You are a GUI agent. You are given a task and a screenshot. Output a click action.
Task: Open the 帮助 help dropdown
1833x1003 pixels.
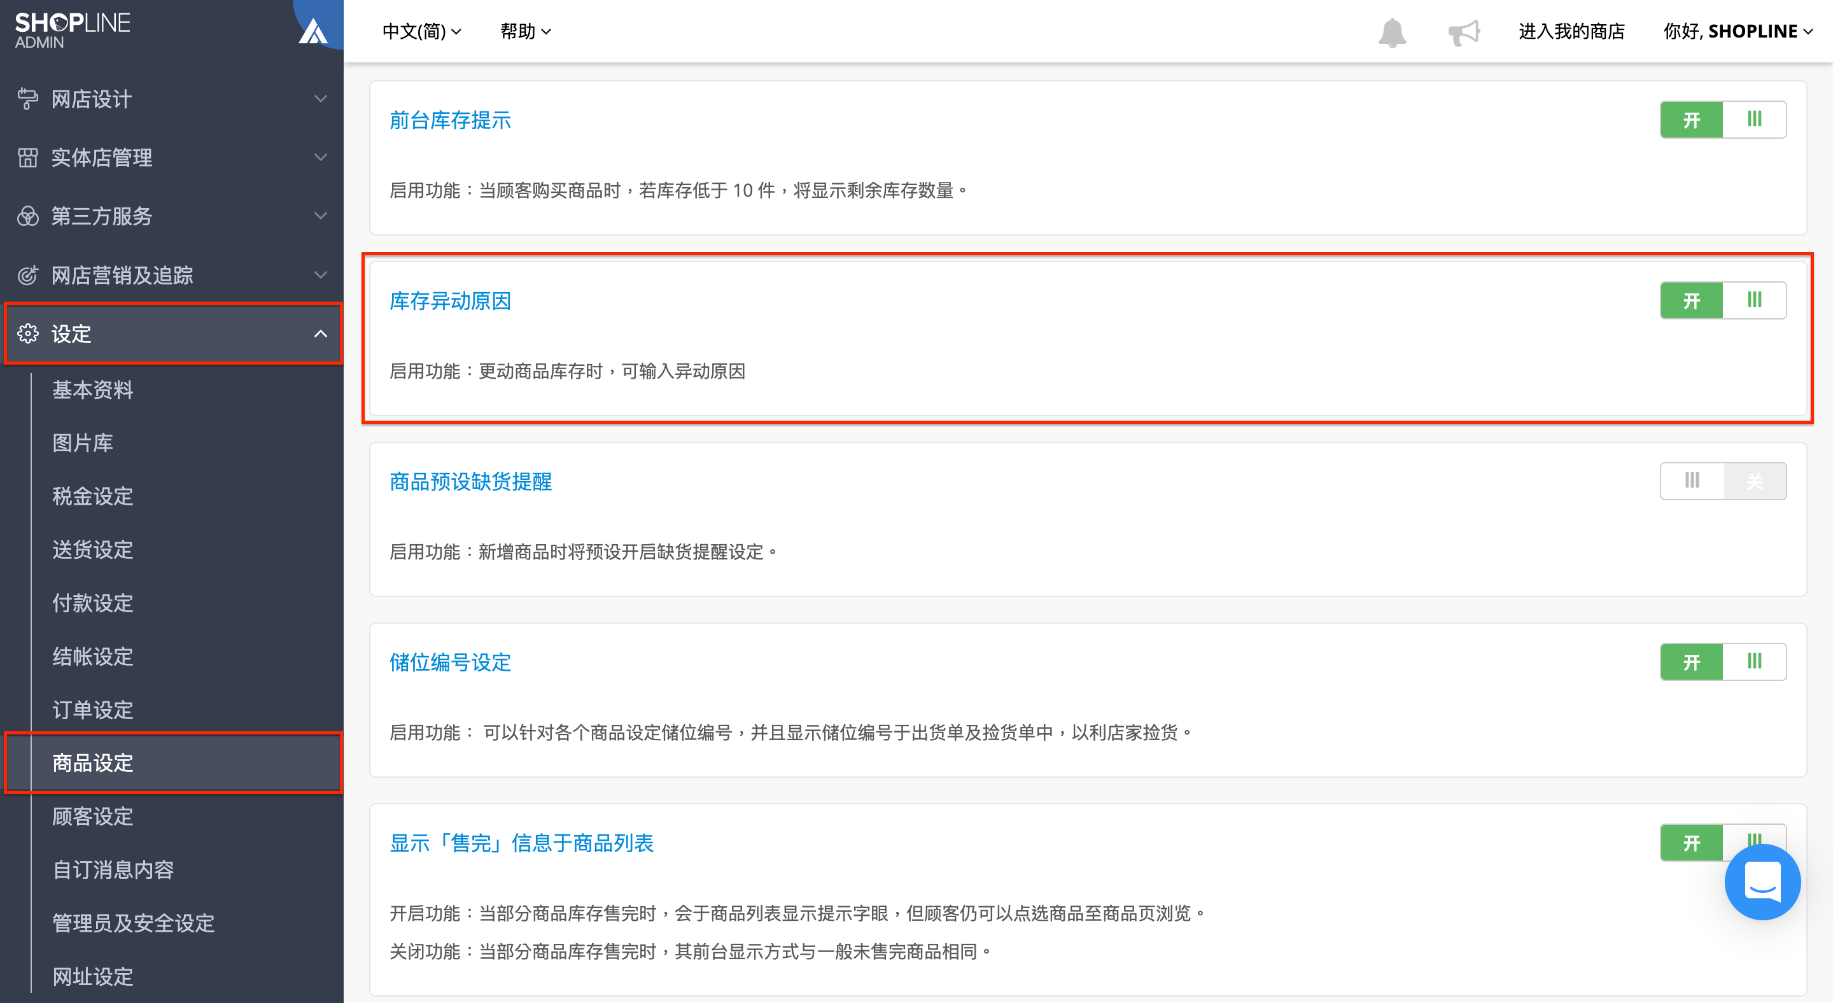pyautogui.click(x=526, y=31)
